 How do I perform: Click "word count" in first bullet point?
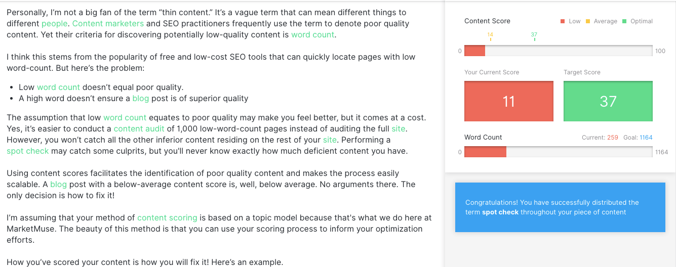click(x=58, y=87)
